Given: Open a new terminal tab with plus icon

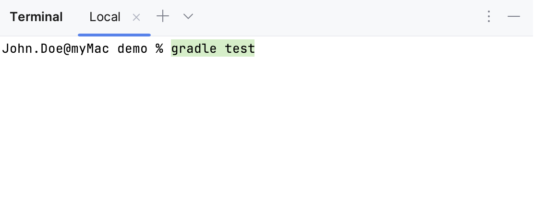Looking at the screenshot, I should click(x=163, y=17).
